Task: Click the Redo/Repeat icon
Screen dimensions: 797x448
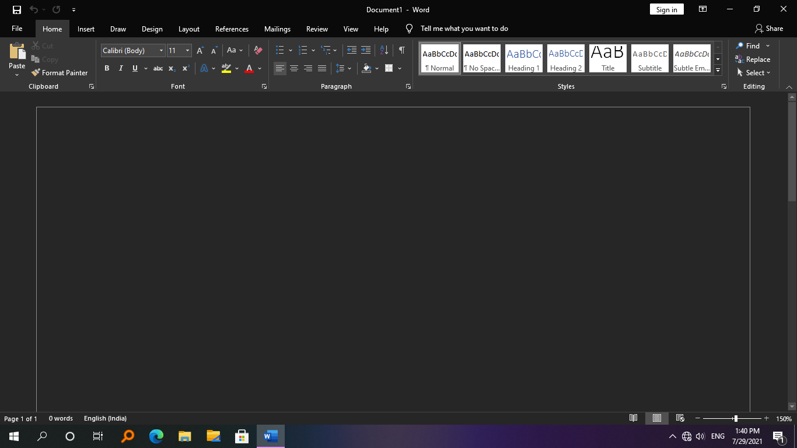Action: (x=57, y=10)
